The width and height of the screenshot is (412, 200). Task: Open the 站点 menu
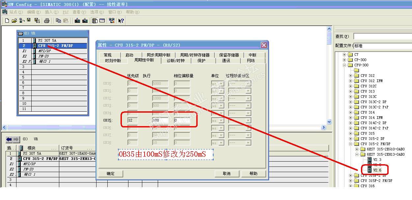[x=16, y=12]
